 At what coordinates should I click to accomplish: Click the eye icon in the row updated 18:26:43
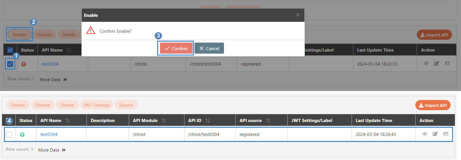click(x=425, y=134)
